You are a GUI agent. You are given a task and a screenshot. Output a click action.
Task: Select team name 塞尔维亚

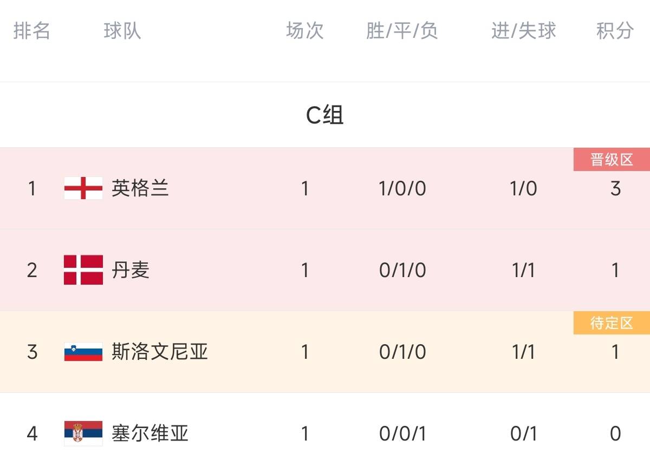[x=150, y=433]
